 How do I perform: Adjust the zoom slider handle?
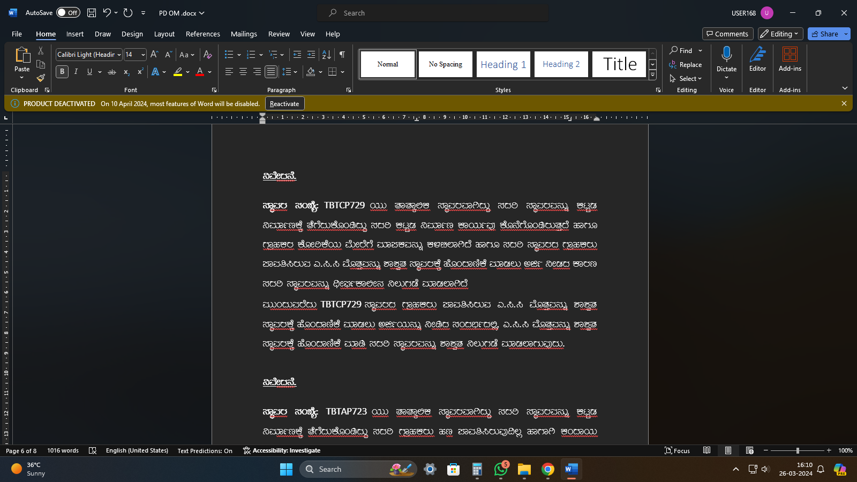pyautogui.click(x=798, y=450)
